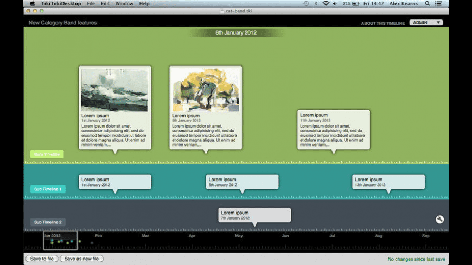This screenshot has width=472, height=265.
Task: Jump to Jul on the mini timeline
Action: [x=332, y=236]
